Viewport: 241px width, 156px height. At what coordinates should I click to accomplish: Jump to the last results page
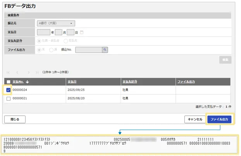click(37, 72)
